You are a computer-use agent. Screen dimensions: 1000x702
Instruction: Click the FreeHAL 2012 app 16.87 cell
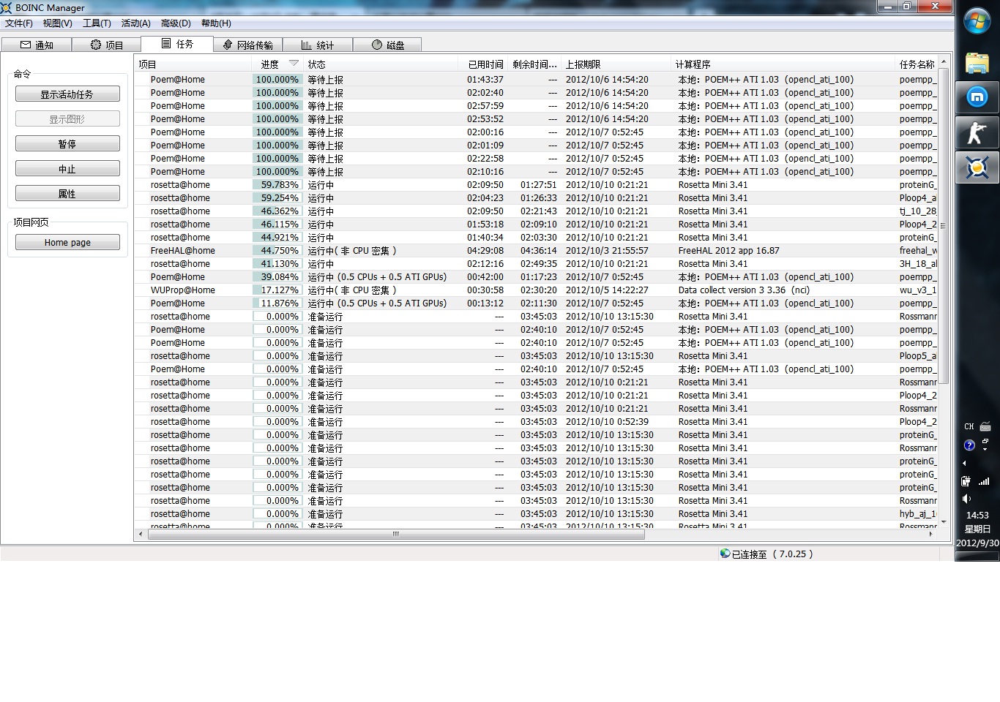728,251
